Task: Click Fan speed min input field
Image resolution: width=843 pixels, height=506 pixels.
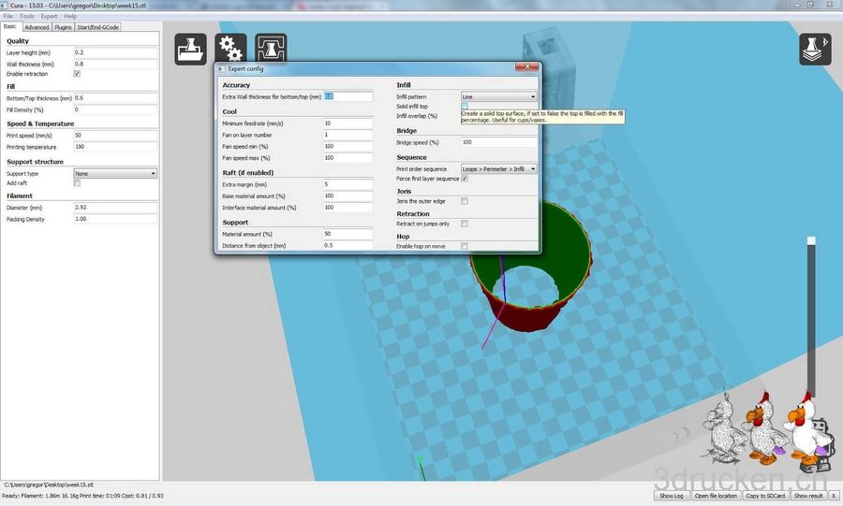Action: click(x=348, y=147)
